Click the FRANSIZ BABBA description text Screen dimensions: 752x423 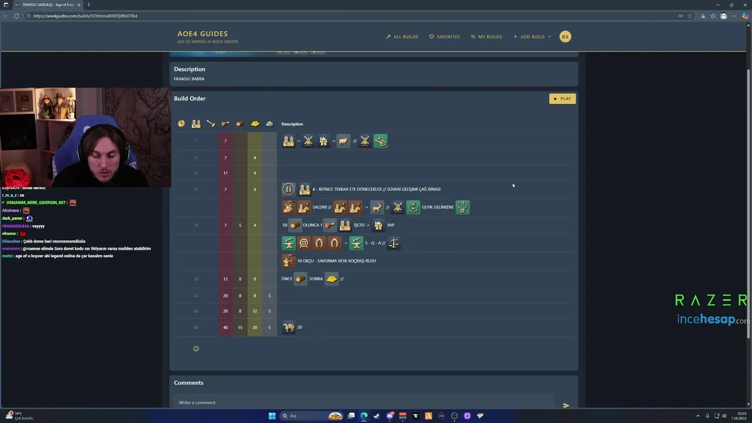click(189, 79)
